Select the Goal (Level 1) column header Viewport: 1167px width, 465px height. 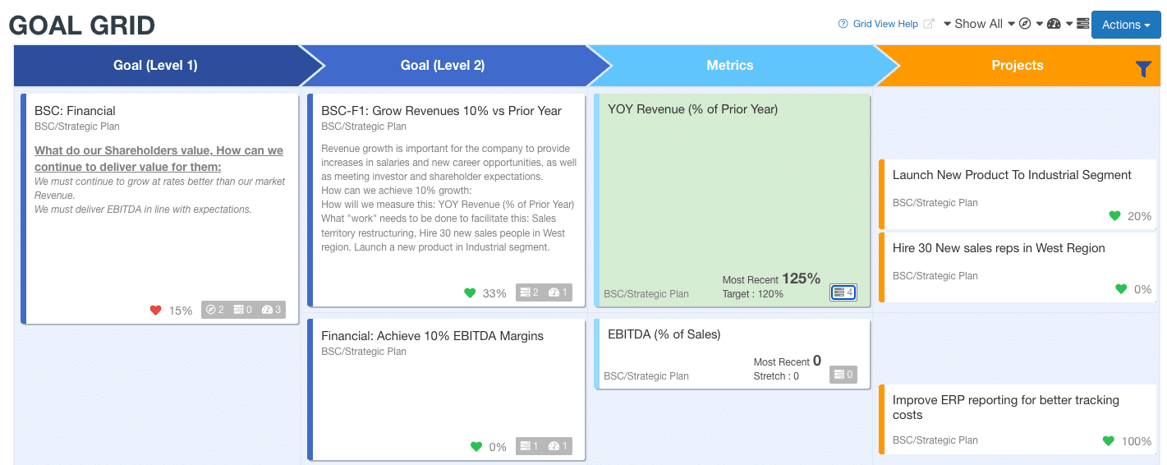(x=155, y=66)
